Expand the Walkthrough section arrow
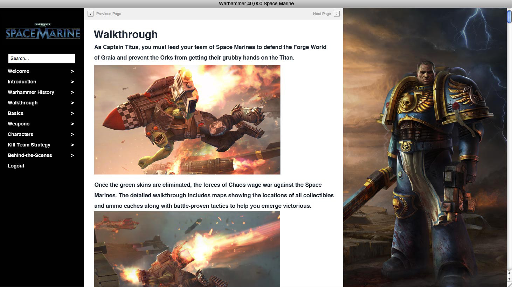 click(x=72, y=103)
